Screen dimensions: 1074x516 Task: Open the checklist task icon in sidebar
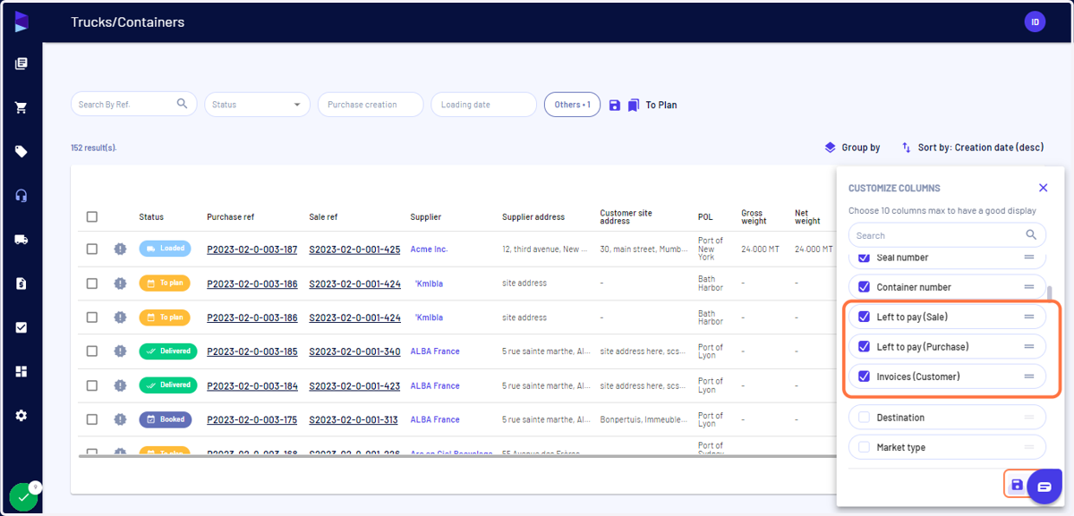pos(21,327)
